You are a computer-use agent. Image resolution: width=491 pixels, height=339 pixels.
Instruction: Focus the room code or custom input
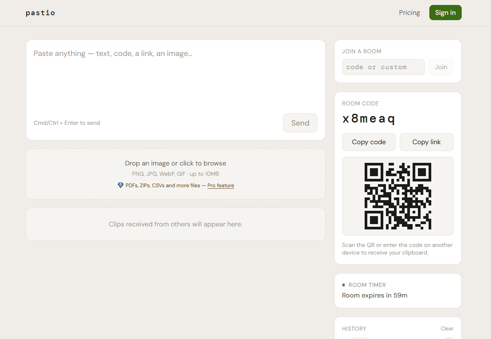[383, 67]
